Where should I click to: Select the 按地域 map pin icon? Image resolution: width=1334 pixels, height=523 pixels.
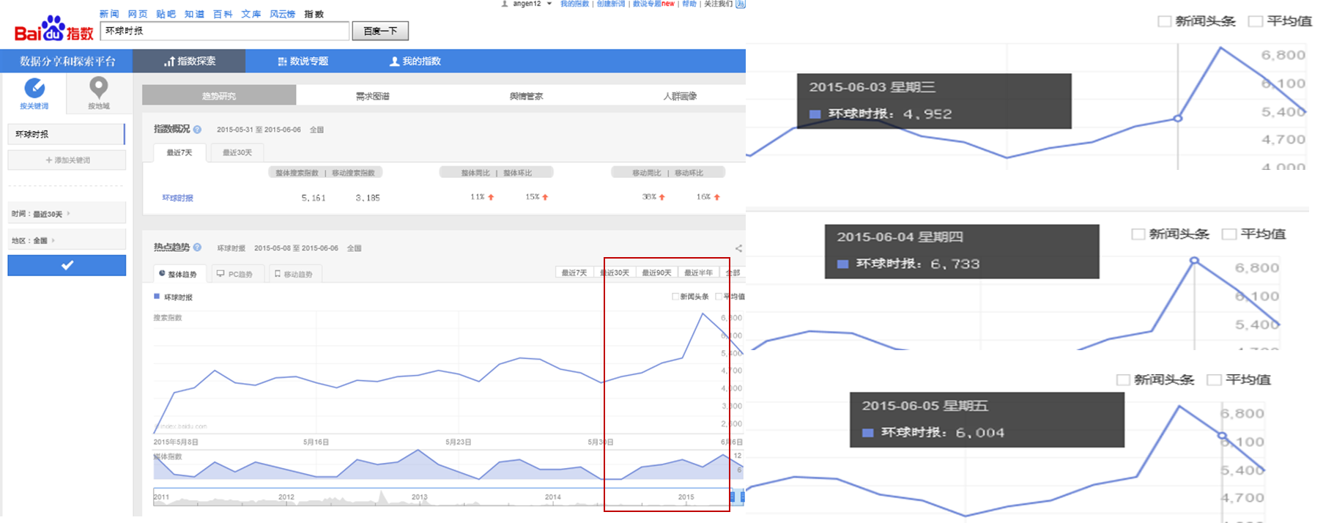tap(99, 88)
